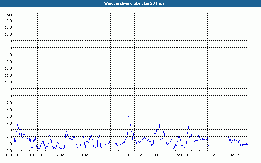The height and width of the screenshot is (163, 261).
Task: Click the date label 07.02.12
Action: point(62,155)
